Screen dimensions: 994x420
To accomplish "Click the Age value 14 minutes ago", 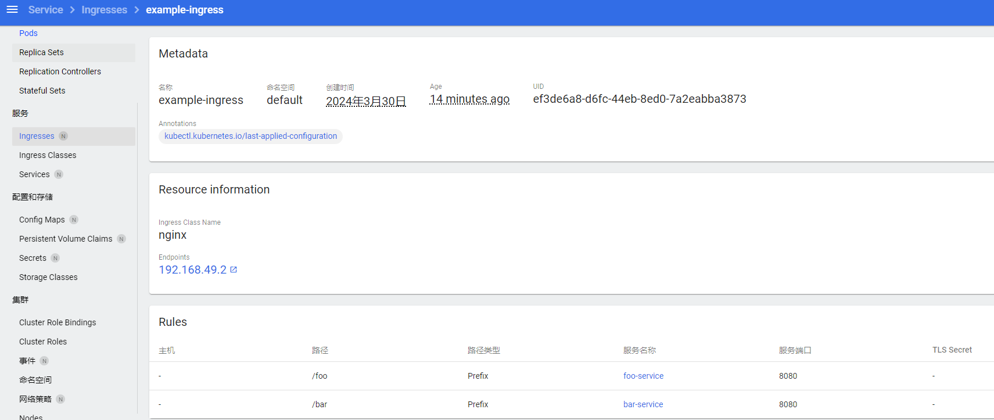I will coord(469,99).
